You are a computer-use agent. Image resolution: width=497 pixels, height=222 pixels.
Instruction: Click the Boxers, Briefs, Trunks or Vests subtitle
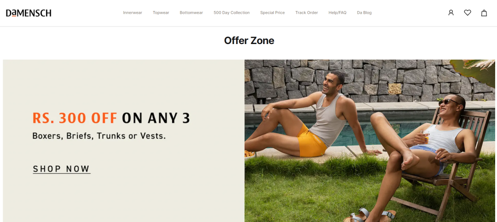(x=99, y=136)
